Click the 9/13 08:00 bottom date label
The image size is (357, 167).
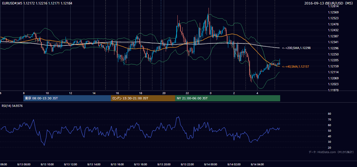24,164
